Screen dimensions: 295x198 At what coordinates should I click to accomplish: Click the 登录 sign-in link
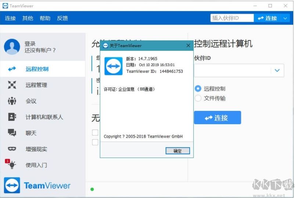pos(30,44)
